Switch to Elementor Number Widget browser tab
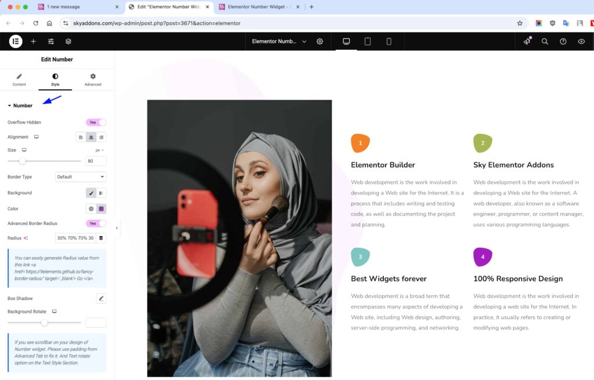This screenshot has width=594, height=380. pyautogui.click(x=259, y=7)
